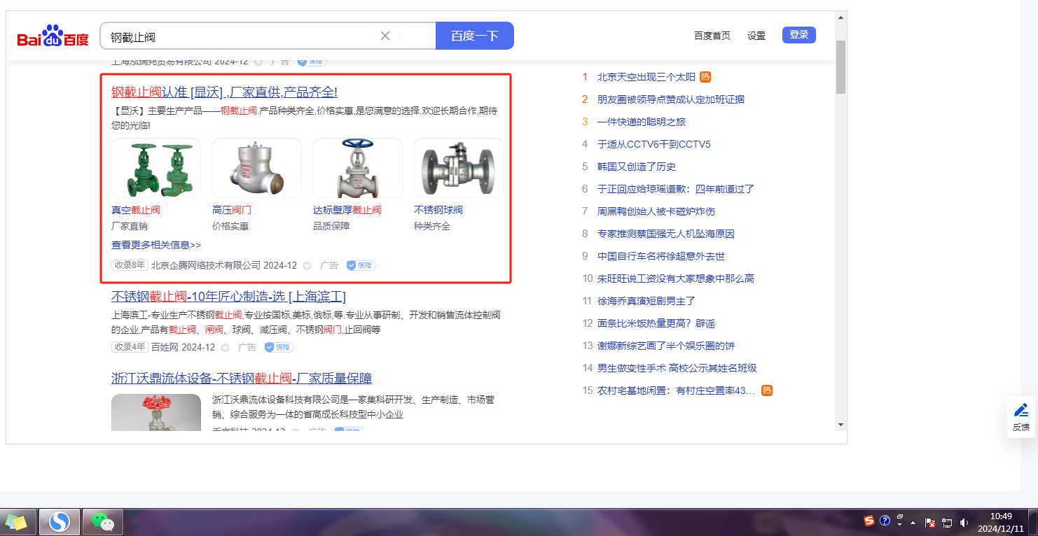Open 设置 settings in the header
Screen dimensions: 1038x536
coord(756,36)
